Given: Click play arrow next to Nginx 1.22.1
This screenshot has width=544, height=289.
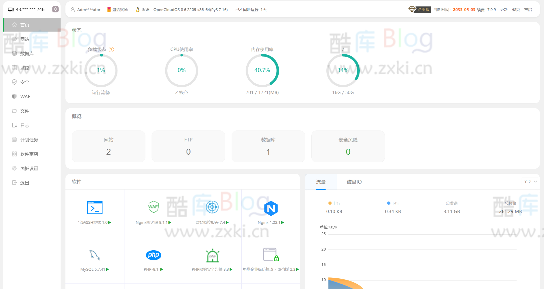Looking at the screenshot, I should [283, 222].
